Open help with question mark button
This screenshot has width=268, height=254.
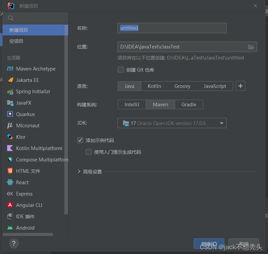click(14, 243)
